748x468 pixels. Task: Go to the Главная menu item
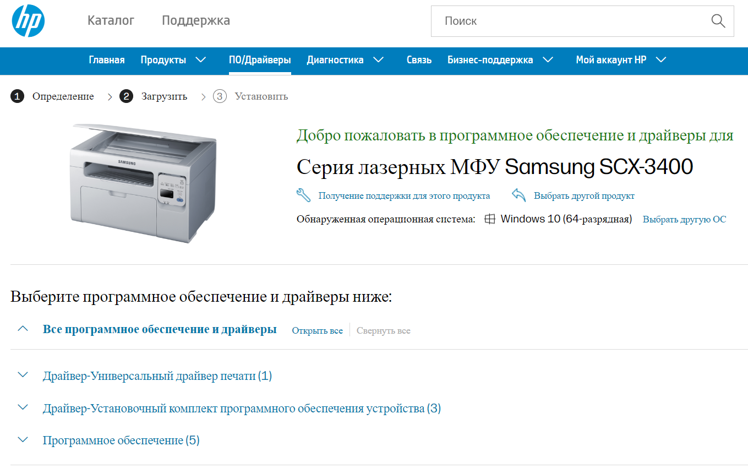pos(107,60)
